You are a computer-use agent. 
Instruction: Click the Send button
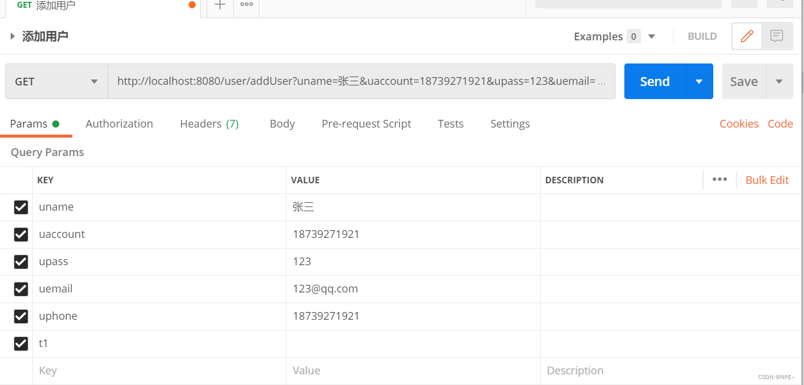[654, 81]
